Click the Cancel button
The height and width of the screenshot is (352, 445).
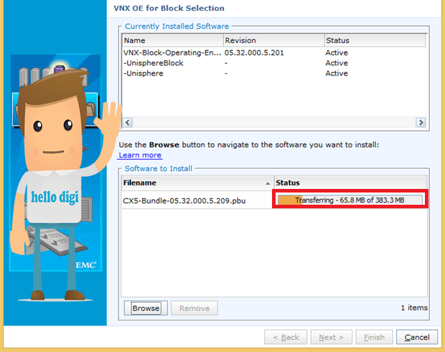417,337
